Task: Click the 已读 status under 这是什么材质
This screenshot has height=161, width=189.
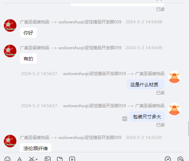Action: [160, 93]
